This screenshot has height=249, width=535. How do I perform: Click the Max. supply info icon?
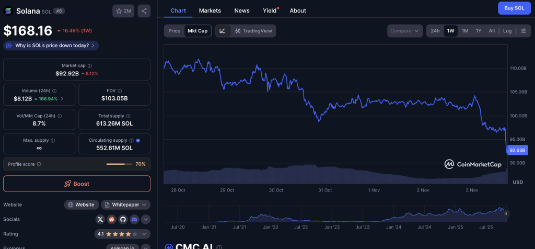click(53, 140)
